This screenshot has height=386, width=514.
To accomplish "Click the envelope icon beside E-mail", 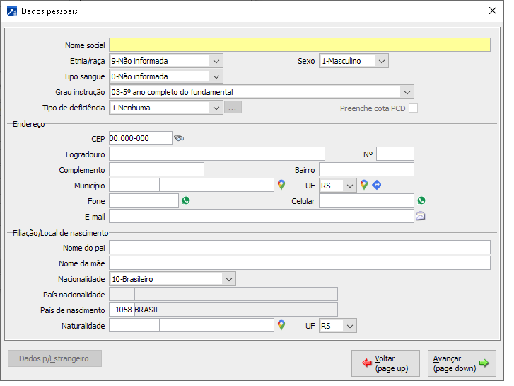I will tap(421, 216).
